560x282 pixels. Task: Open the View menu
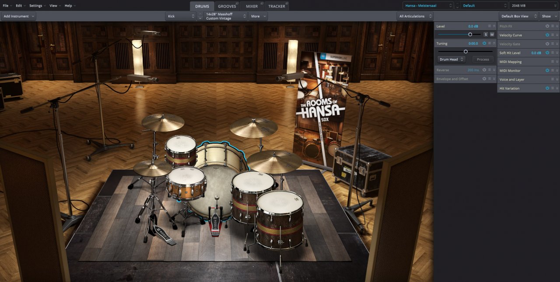pos(55,6)
